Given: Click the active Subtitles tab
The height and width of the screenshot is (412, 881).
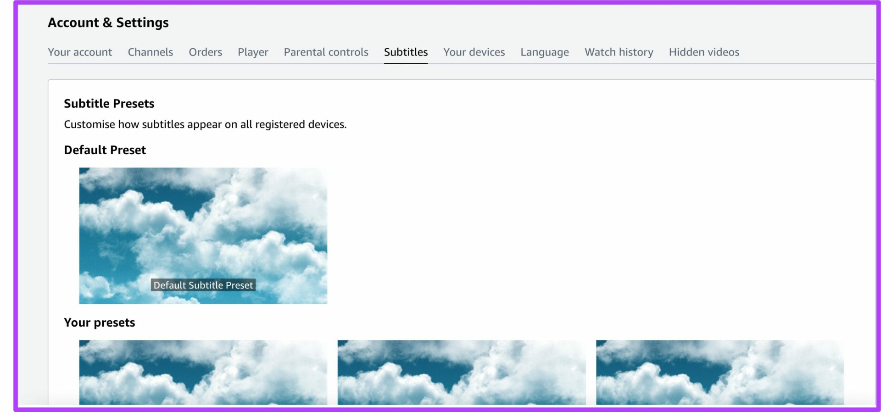Looking at the screenshot, I should [x=406, y=52].
